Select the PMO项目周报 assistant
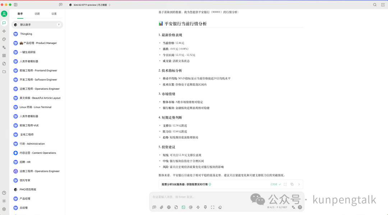Screen dimensions: 388x215 [x=37, y=189]
